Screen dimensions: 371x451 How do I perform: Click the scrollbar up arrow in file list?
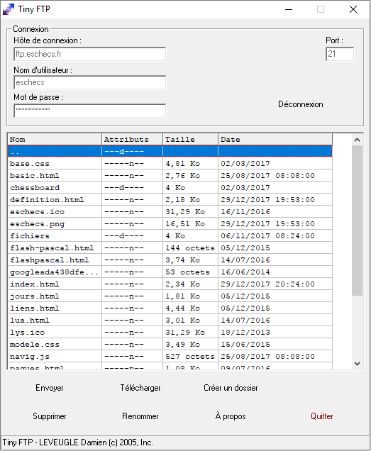[x=358, y=140]
